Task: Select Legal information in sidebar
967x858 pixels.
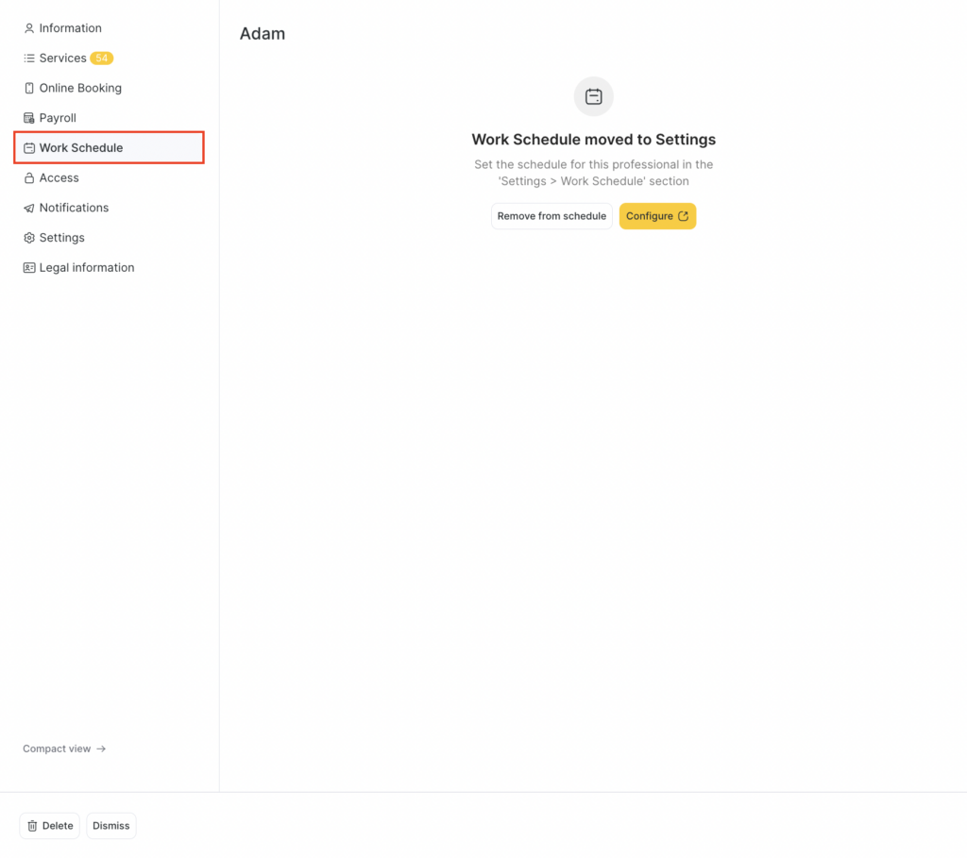Action: pyautogui.click(x=87, y=268)
